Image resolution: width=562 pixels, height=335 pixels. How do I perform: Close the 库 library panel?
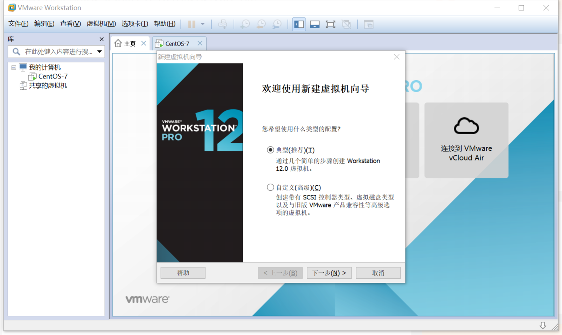pyautogui.click(x=102, y=39)
